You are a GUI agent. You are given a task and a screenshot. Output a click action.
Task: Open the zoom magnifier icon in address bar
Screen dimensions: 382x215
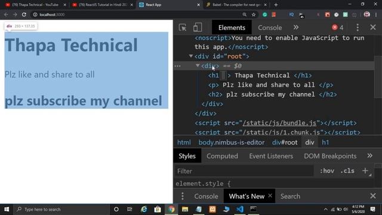pos(244,14)
